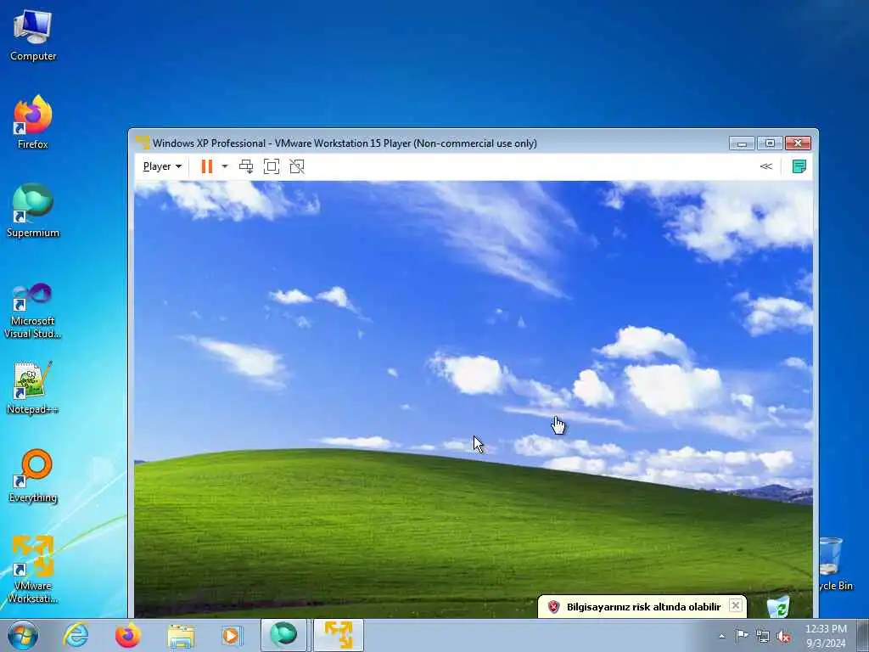Viewport: 869px width, 652px height.
Task: Open the Windows Start orb
Action: 23,635
